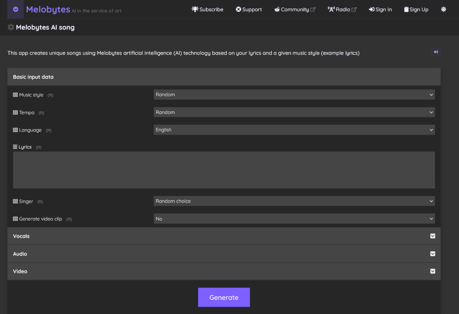
Task: Click inside the Lyrics text area
Action: pos(224,170)
